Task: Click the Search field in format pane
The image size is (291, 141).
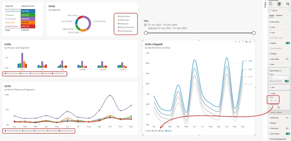Action: (279, 10)
